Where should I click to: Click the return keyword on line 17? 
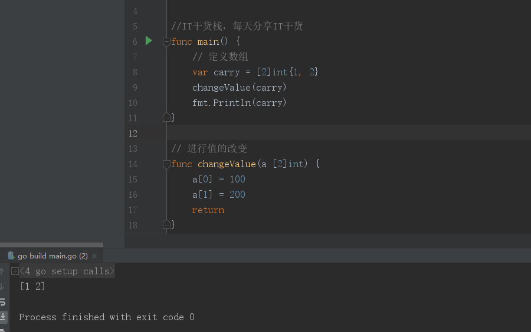click(x=208, y=210)
